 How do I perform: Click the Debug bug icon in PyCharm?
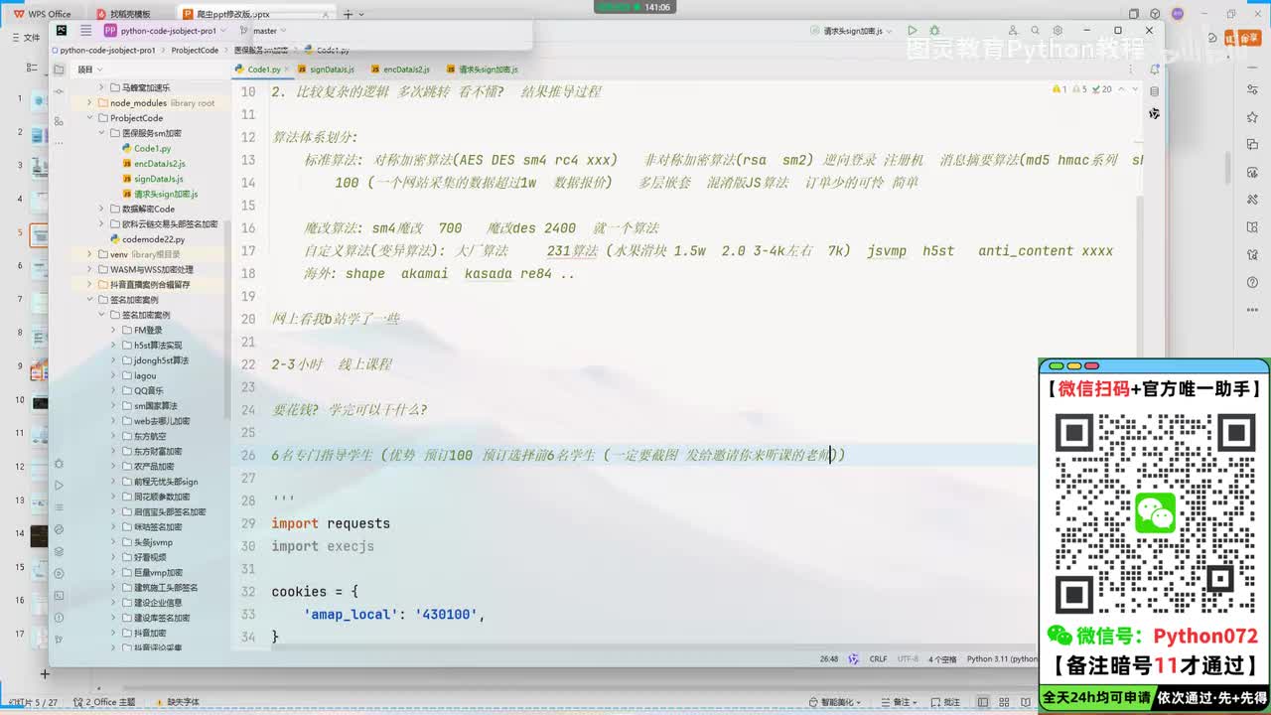click(934, 31)
